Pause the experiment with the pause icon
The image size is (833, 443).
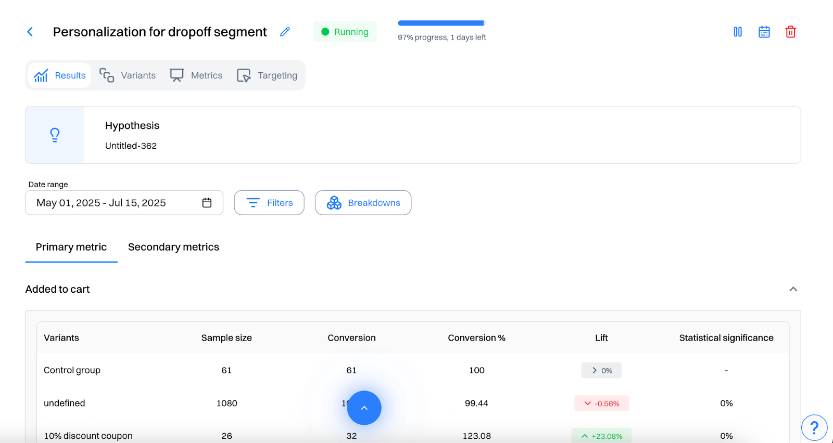click(738, 32)
